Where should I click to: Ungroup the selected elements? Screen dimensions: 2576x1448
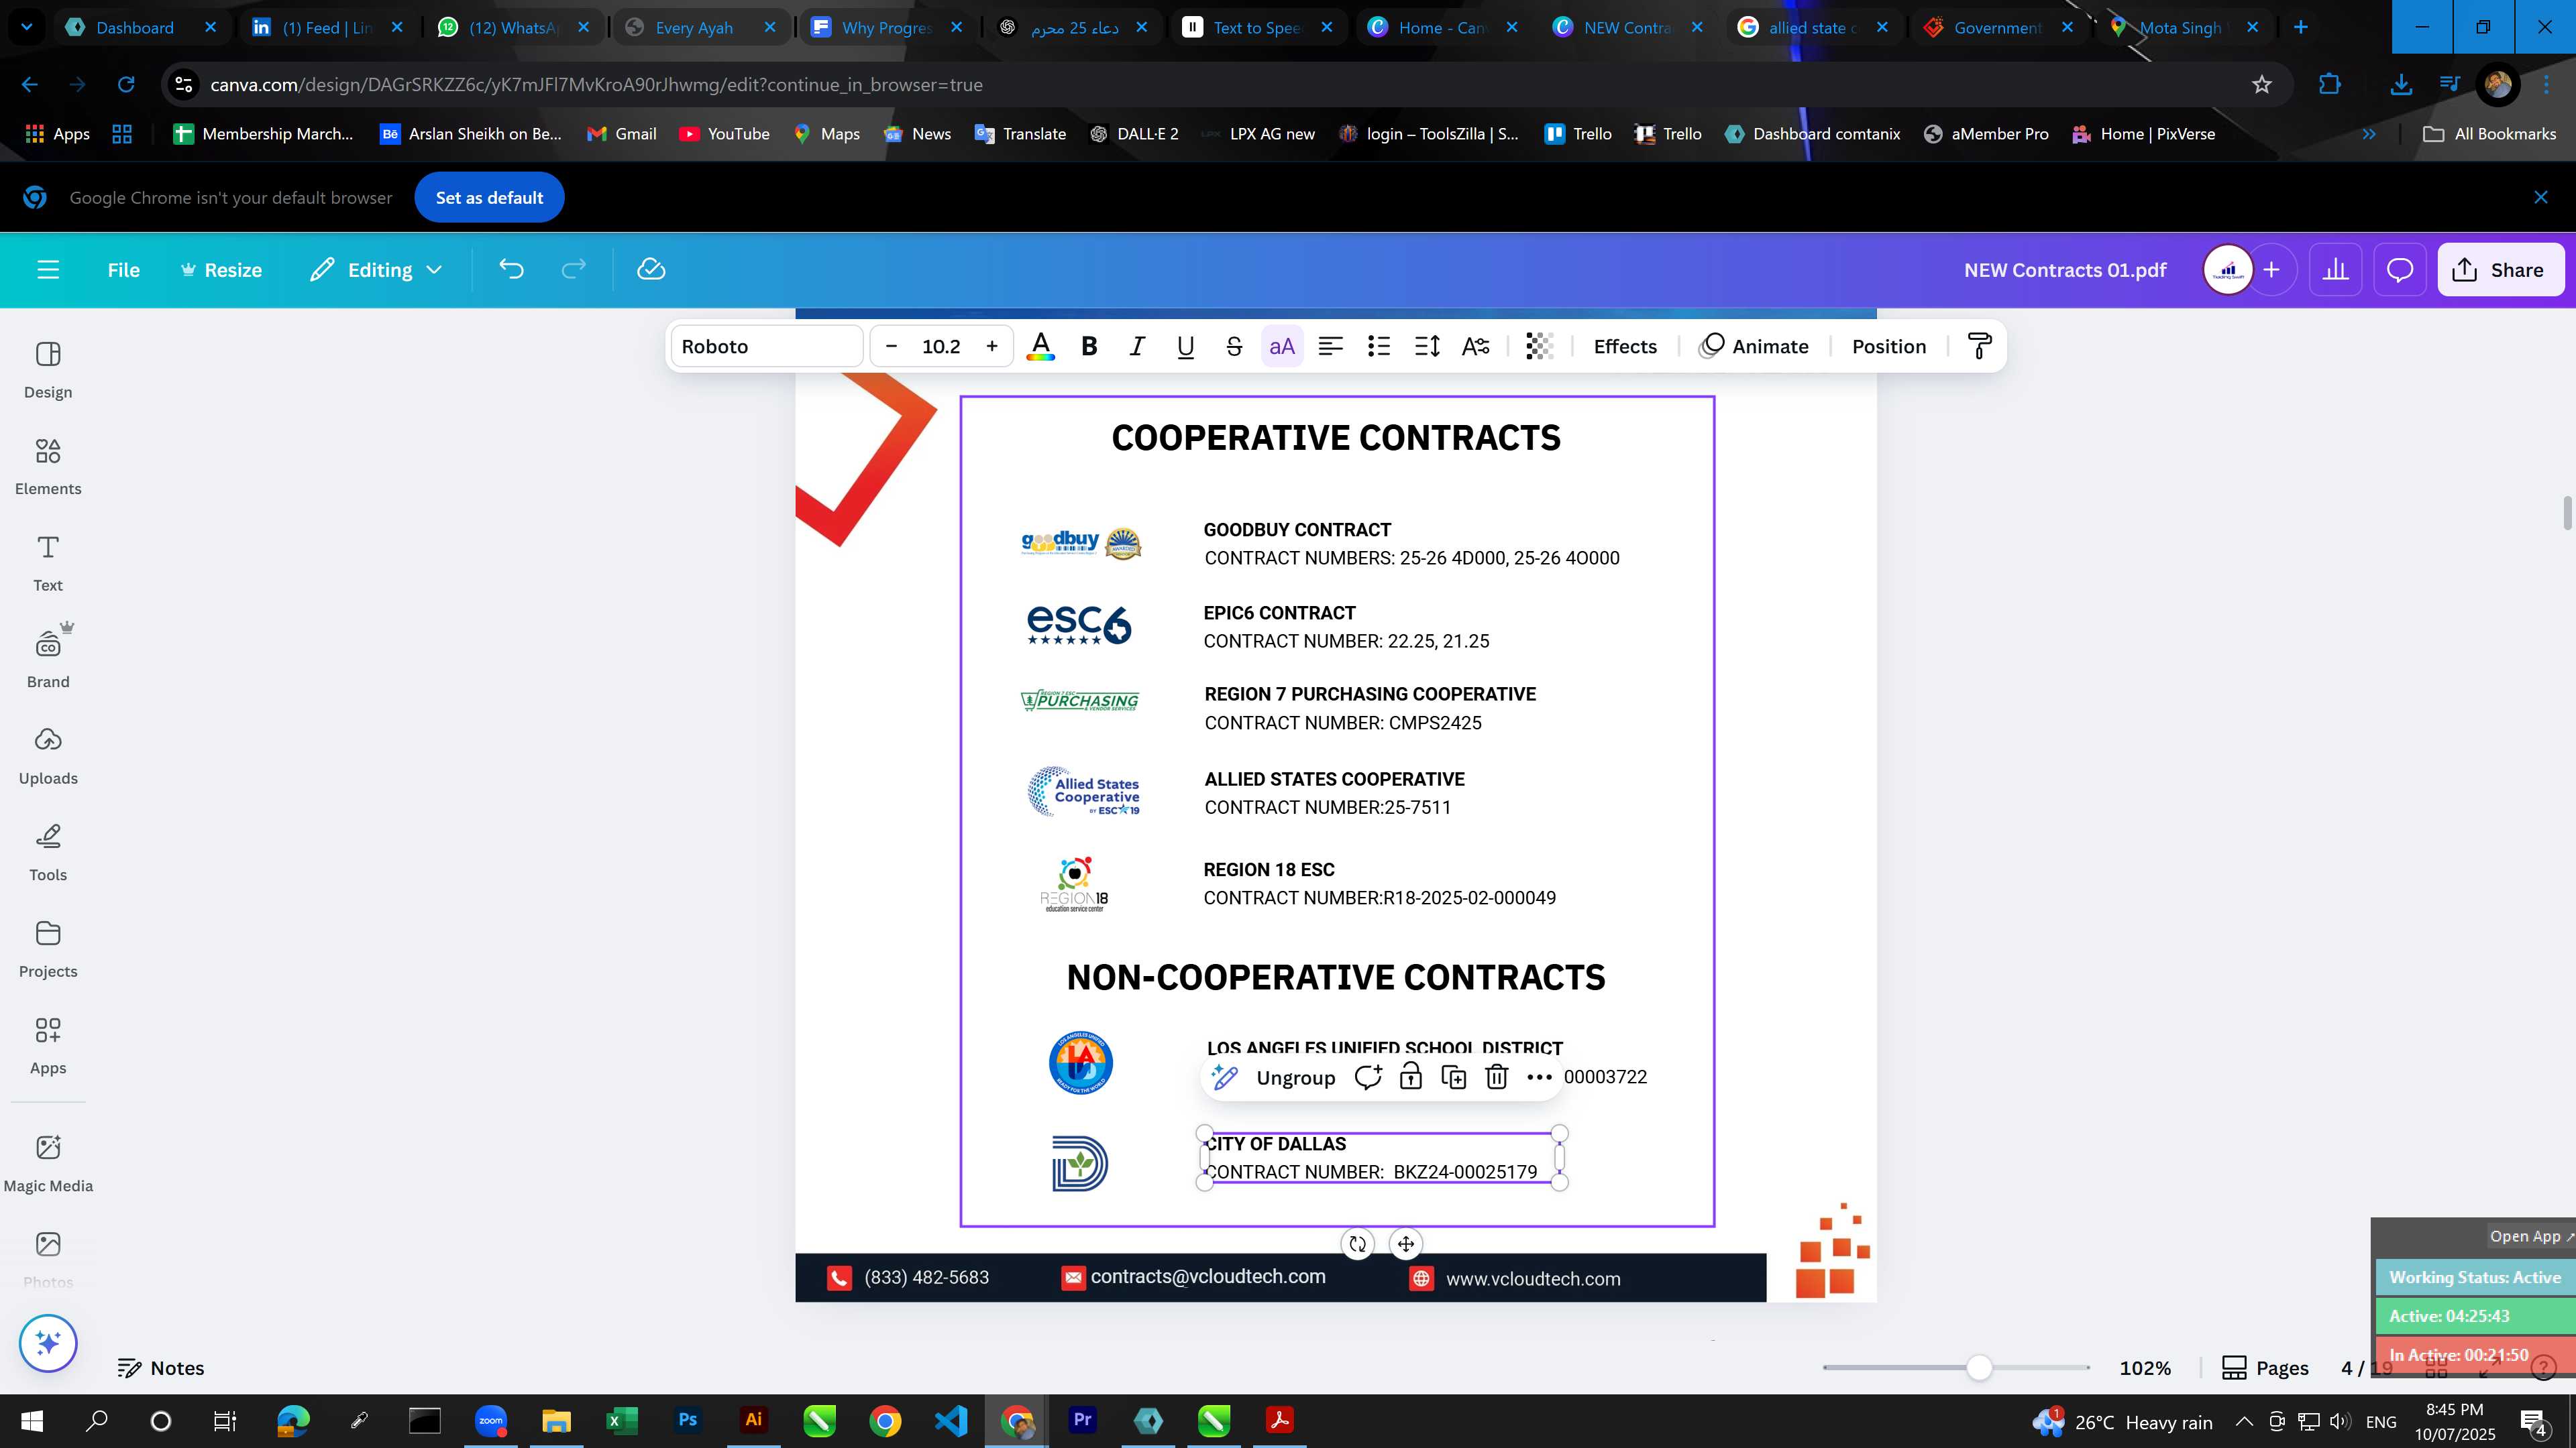[1295, 1078]
